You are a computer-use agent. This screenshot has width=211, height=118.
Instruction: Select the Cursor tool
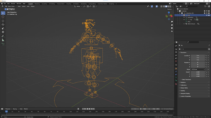point(3,17)
